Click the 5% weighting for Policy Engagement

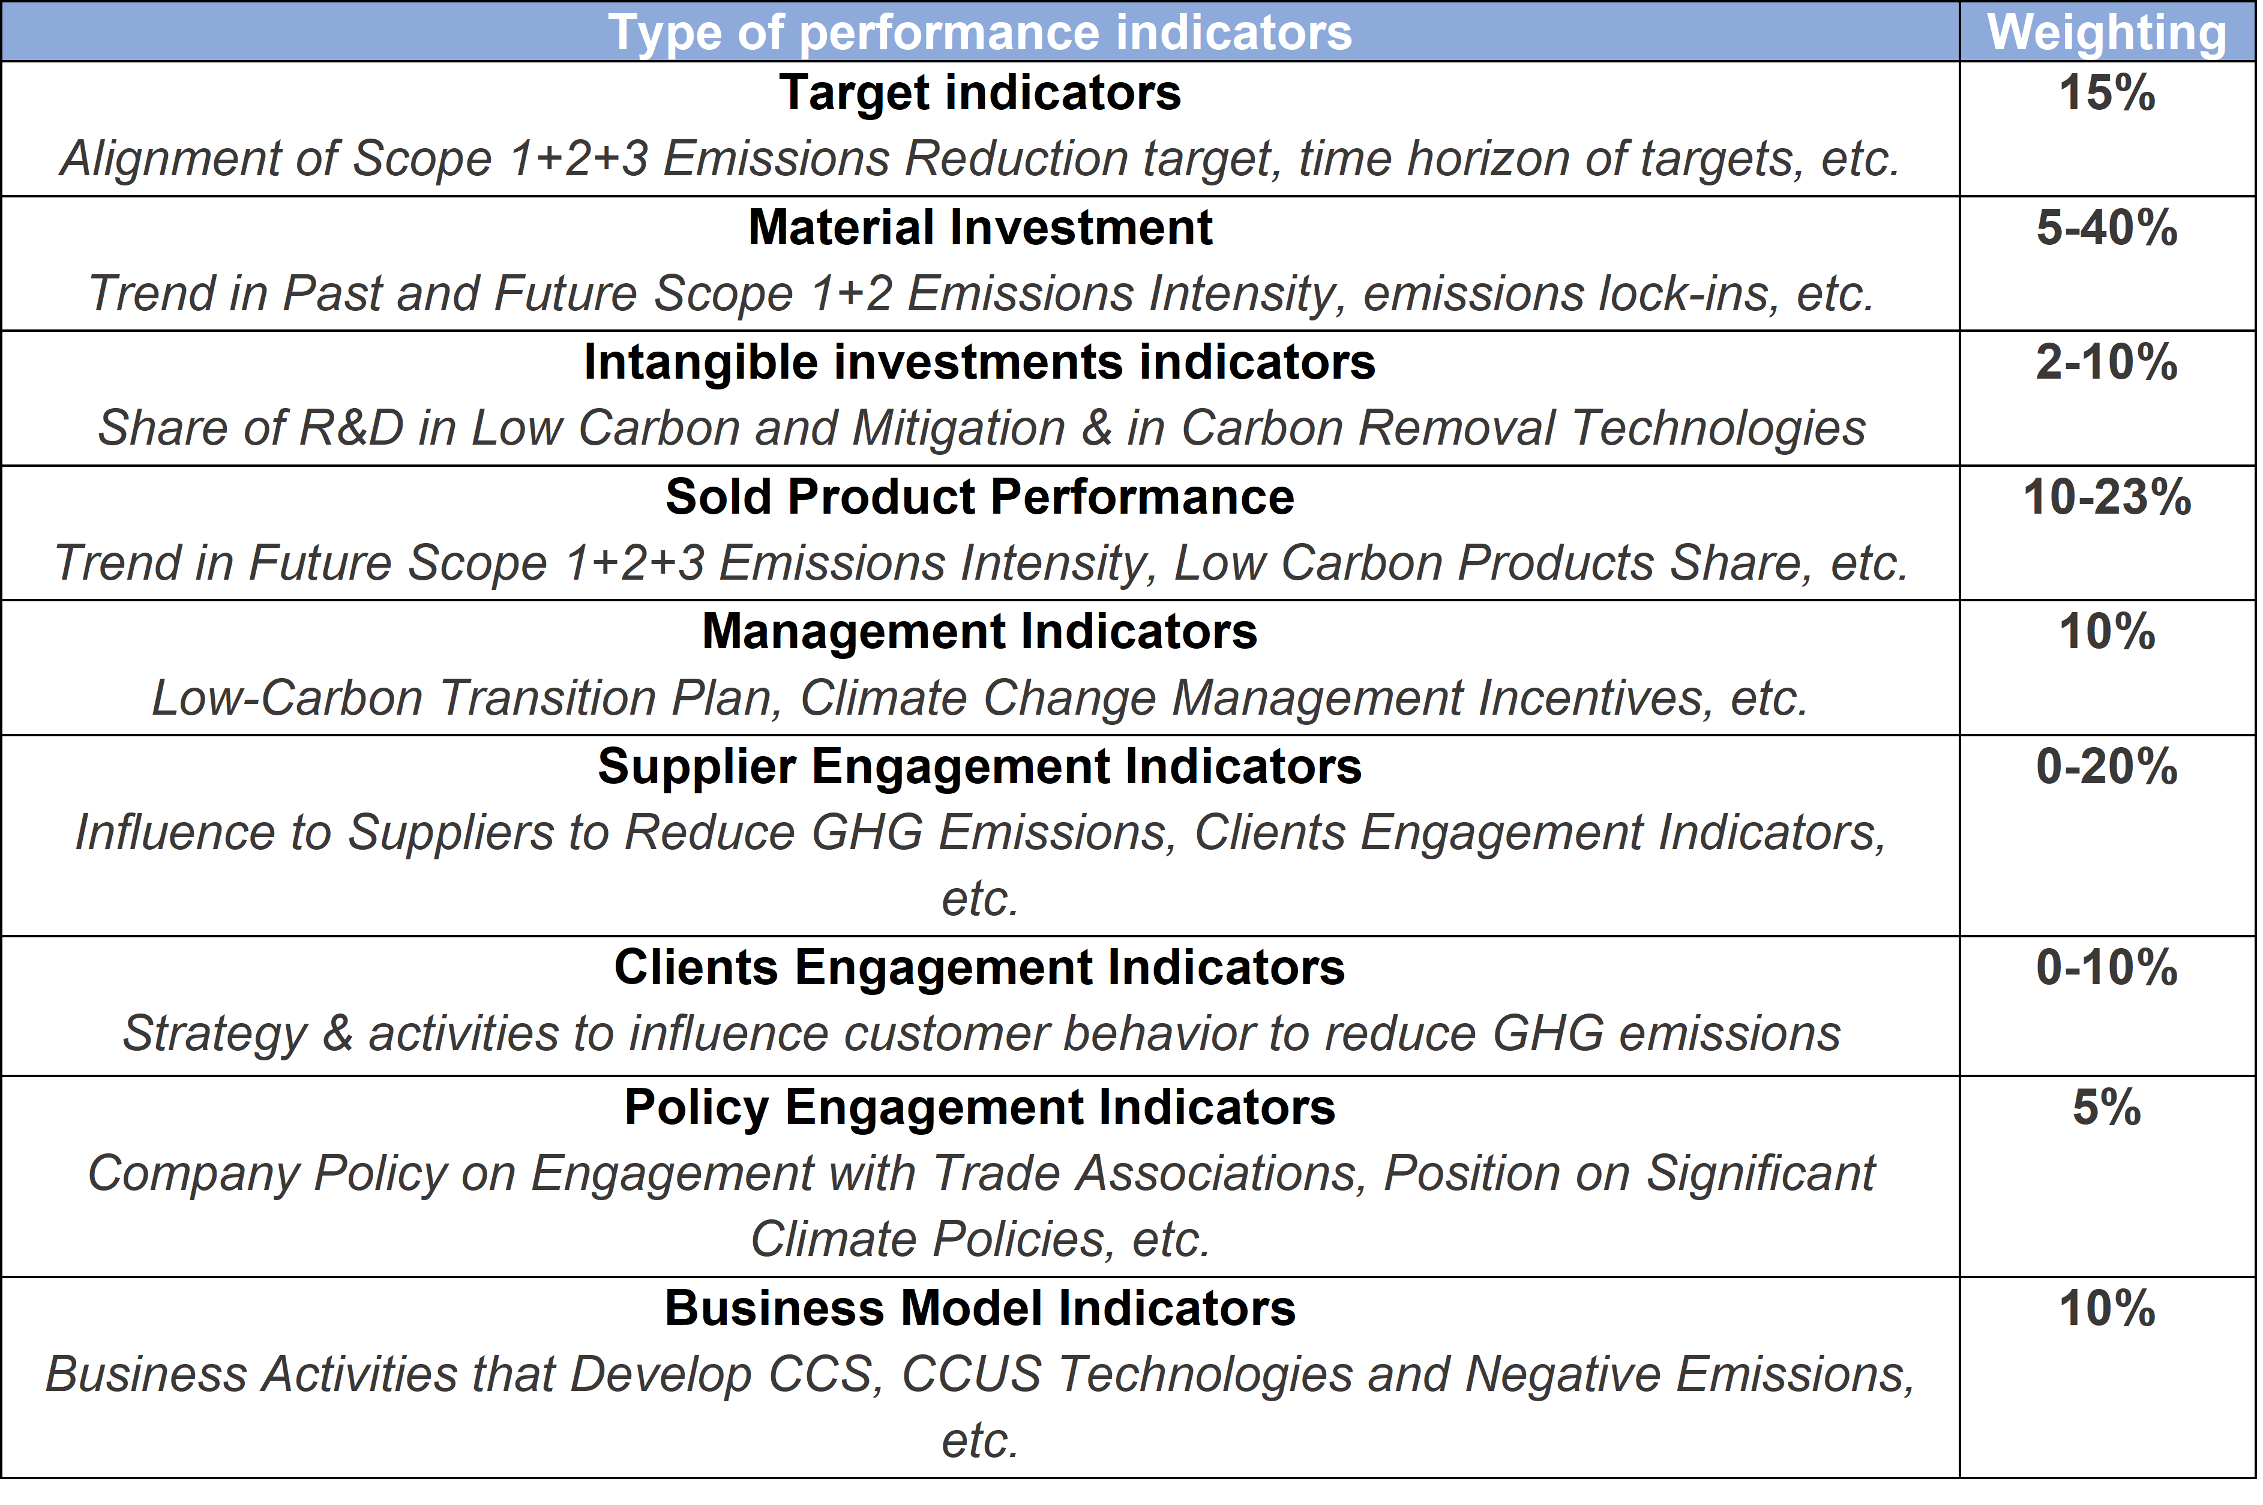[x=2106, y=1108]
